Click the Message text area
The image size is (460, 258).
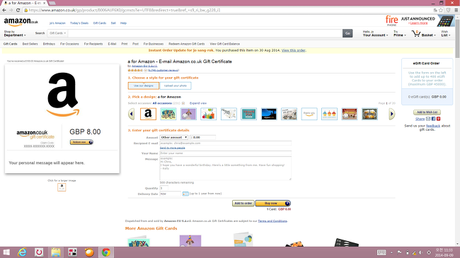coord(225,168)
